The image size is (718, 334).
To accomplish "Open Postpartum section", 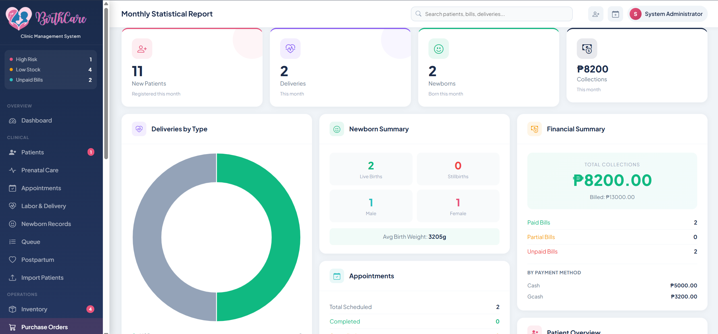I will point(51,260).
